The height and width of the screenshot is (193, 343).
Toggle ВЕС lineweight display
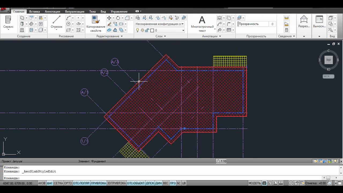[166, 183]
